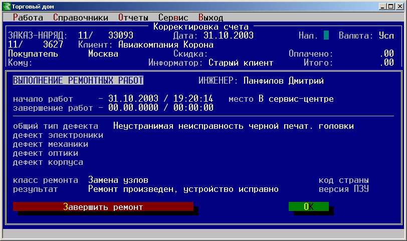The height and width of the screenshot is (241, 407).
Task: Maximize the Торговый дом window
Action: click(390, 7)
